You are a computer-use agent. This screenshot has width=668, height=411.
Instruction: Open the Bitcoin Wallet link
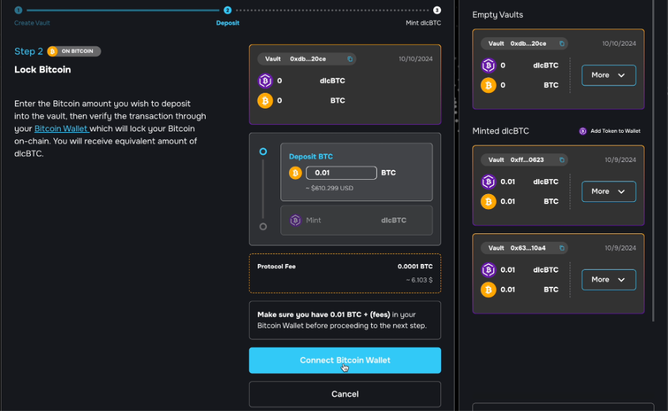pyautogui.click(x=61, y=128)
